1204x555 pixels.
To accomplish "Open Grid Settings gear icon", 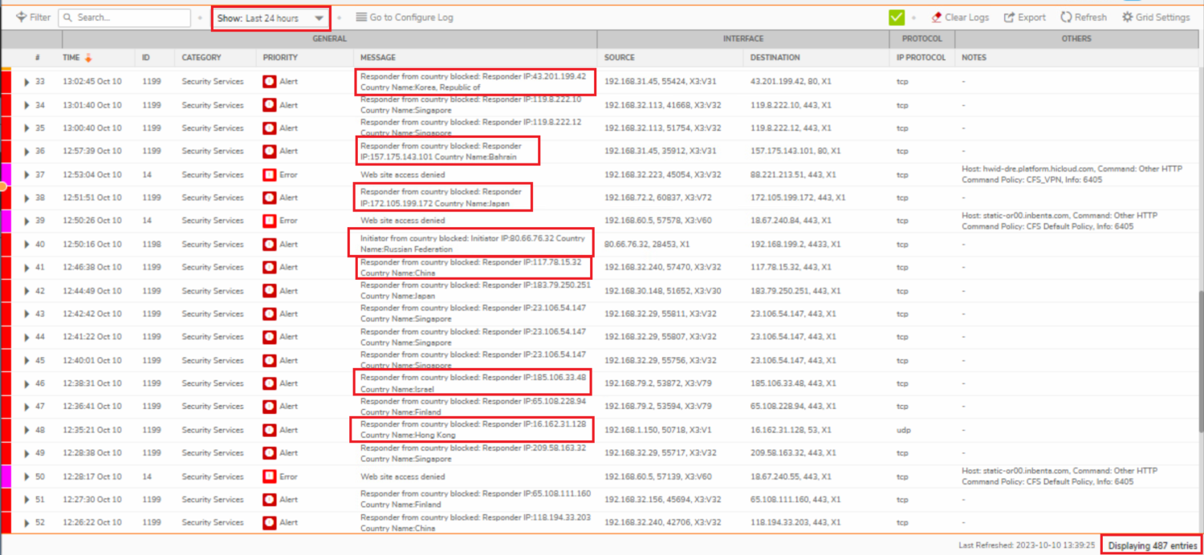I will coord(1128,17).
